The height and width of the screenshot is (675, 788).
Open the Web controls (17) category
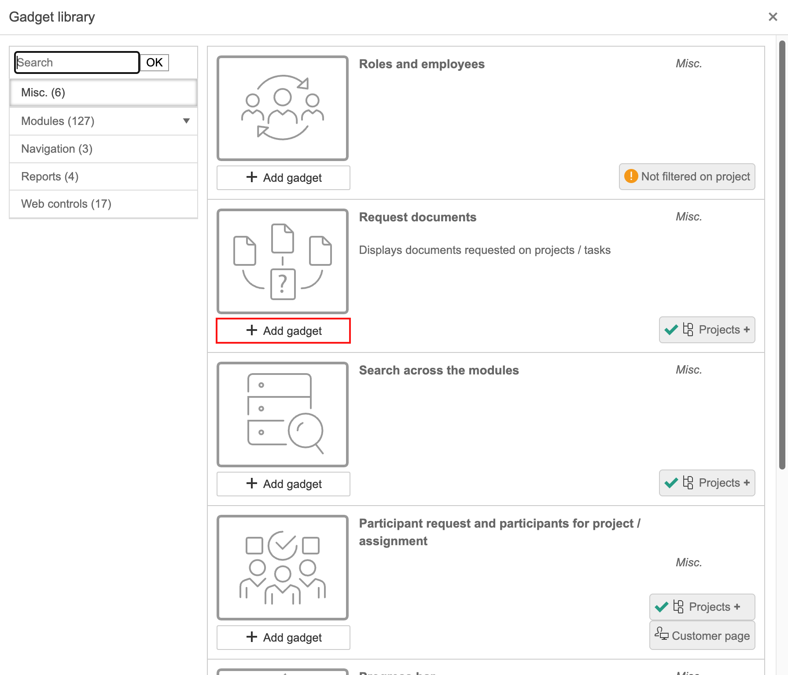click(x=103, y=204)
